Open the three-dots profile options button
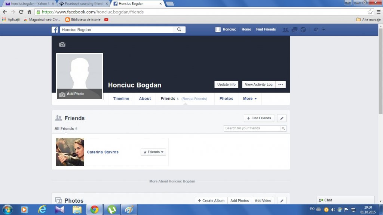This screenshot has height=215, width=383. [281, 85]
